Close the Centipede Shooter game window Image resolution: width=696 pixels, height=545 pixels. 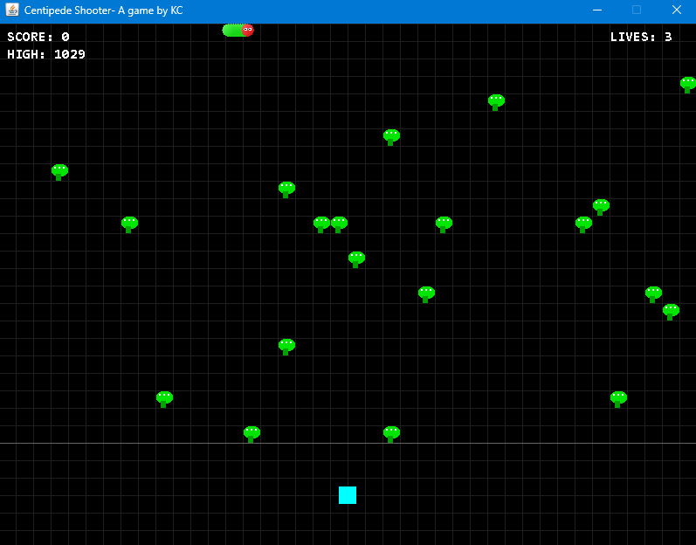676,10
